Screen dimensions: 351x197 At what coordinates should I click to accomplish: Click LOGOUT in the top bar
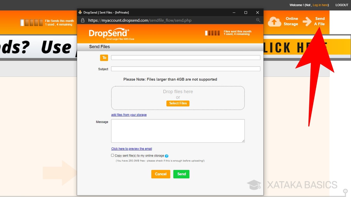tap(342, 5)
